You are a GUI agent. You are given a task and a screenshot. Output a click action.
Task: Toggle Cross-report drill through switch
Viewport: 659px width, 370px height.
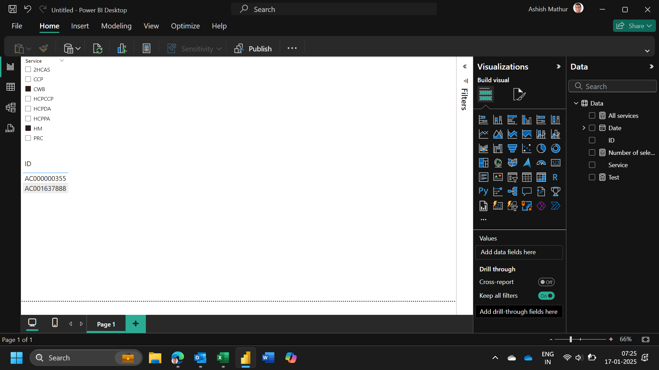[546, 282]
